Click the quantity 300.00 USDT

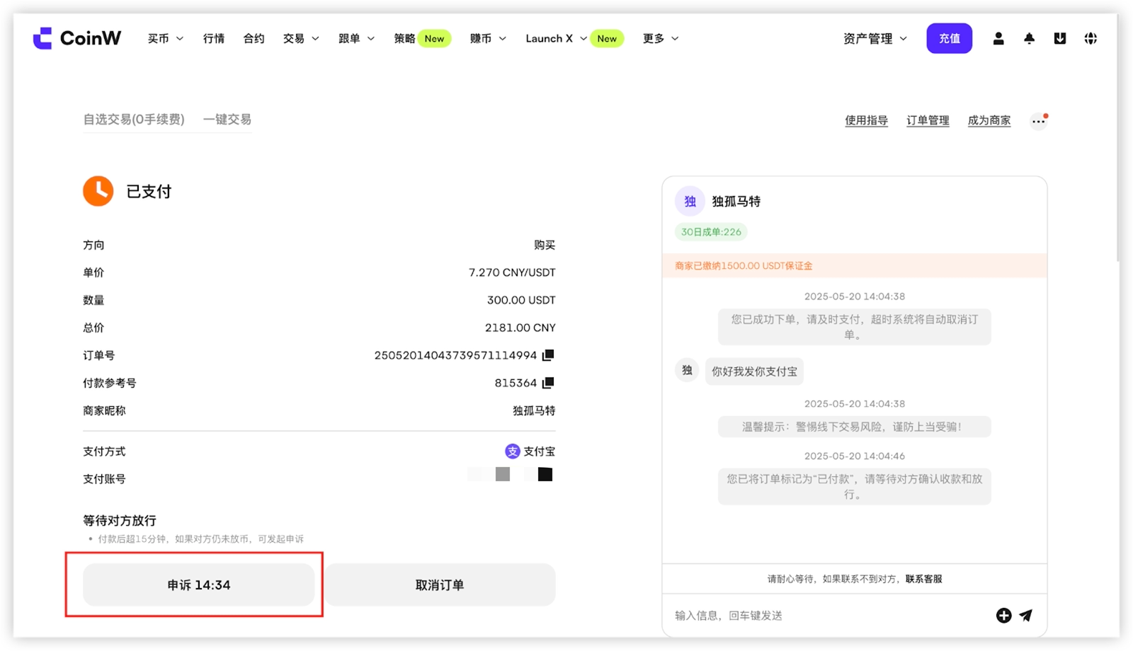pos(521,300)
